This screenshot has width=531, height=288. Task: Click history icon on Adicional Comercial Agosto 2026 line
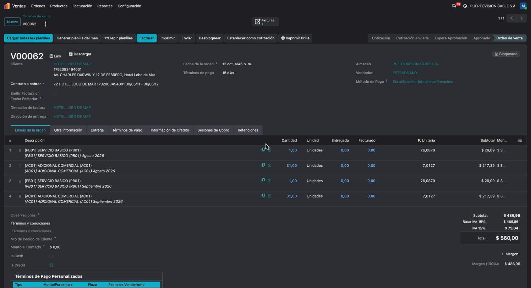(x=269, y=165)
